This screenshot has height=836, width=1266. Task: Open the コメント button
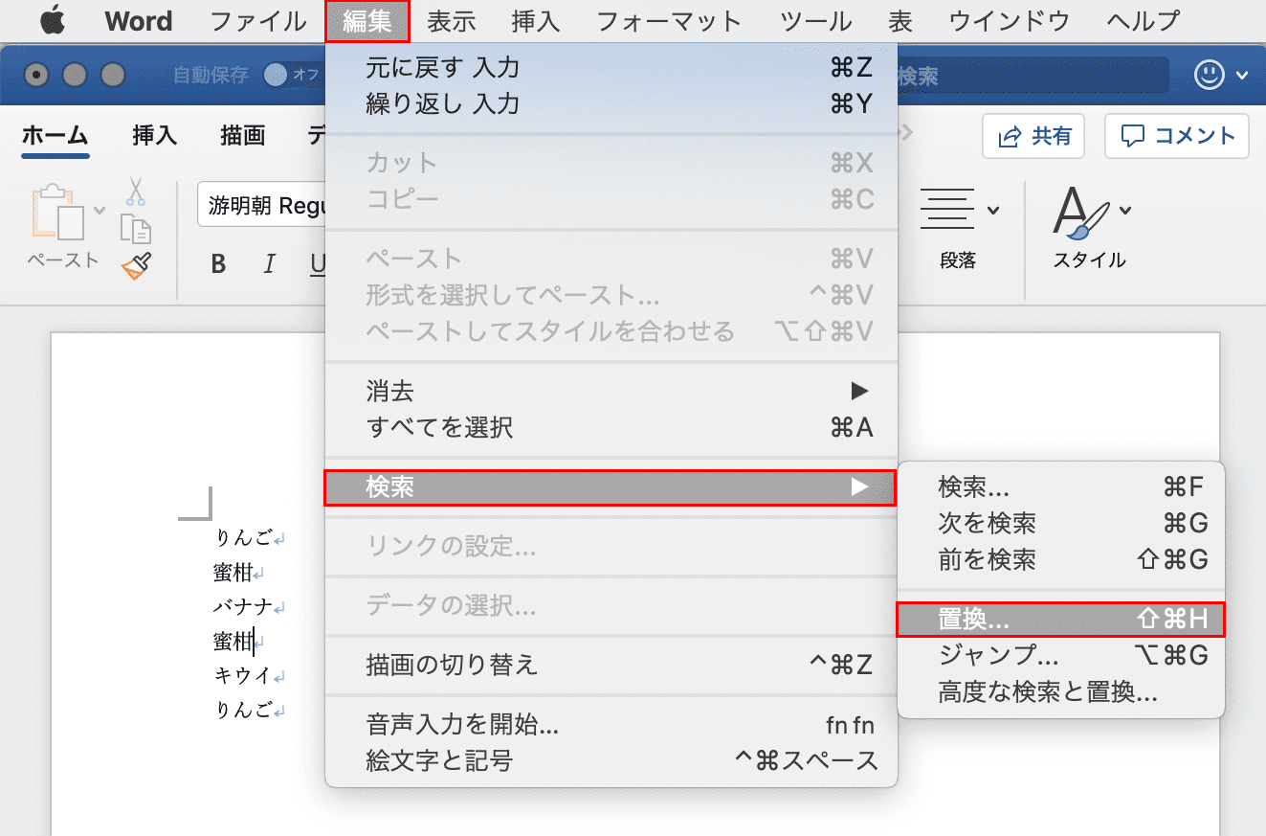coord(1177,136)
